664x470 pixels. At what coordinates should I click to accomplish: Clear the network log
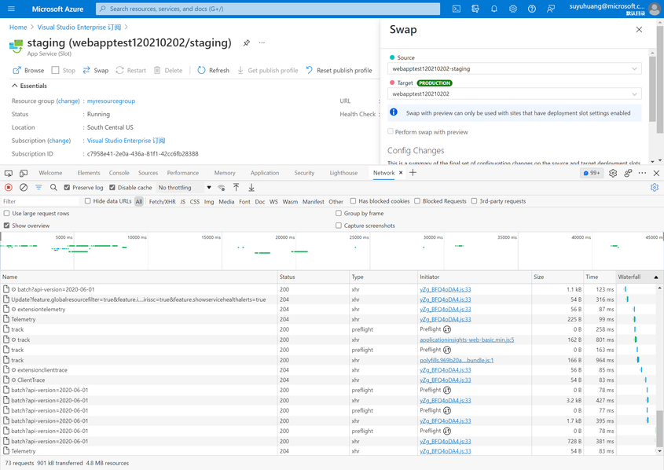tap(24, 188)
